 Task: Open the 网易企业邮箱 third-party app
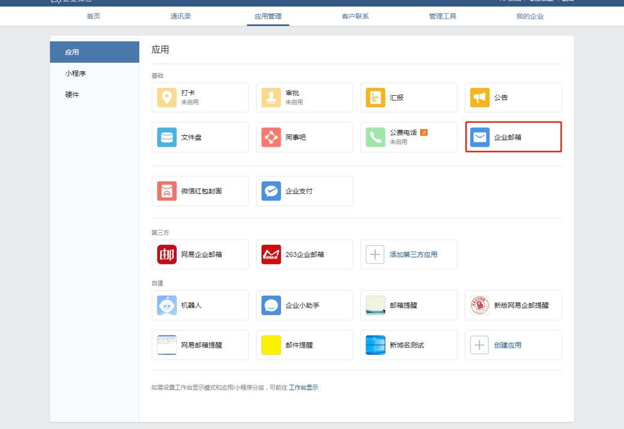[x=167, y=254]
